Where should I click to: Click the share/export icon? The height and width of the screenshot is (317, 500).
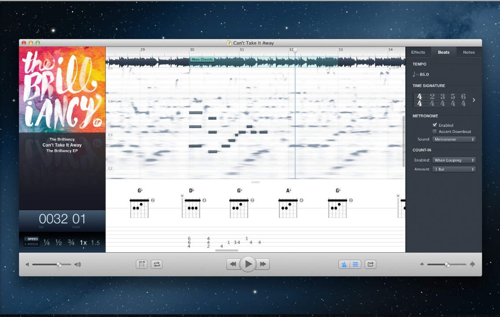click(370, 264)
